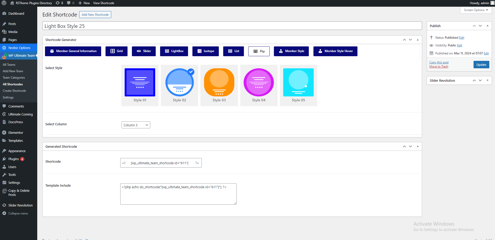Click the Plugins plug icon
495x240 pixels.
click(4, 159)
